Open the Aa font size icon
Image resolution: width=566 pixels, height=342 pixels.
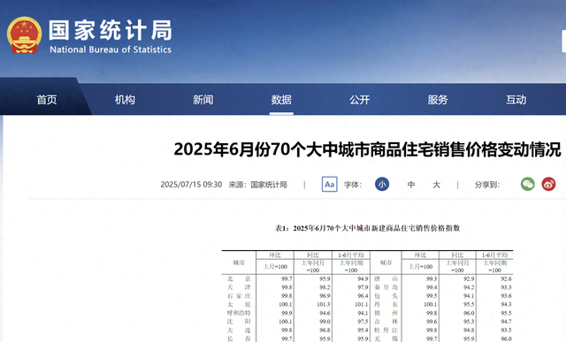click(329, 185)
